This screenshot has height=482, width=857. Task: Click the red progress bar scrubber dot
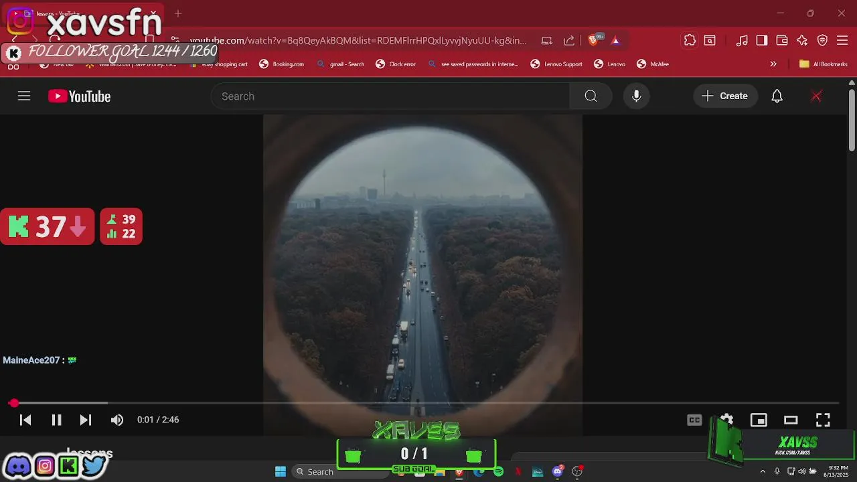point(13,403)
